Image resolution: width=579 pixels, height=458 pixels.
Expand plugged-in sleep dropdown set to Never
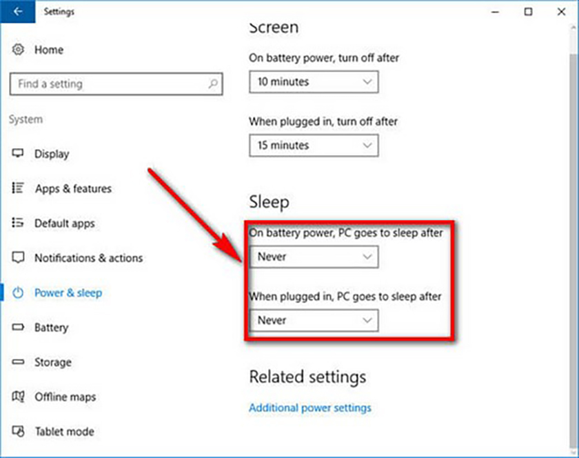(x=314, y=320)
